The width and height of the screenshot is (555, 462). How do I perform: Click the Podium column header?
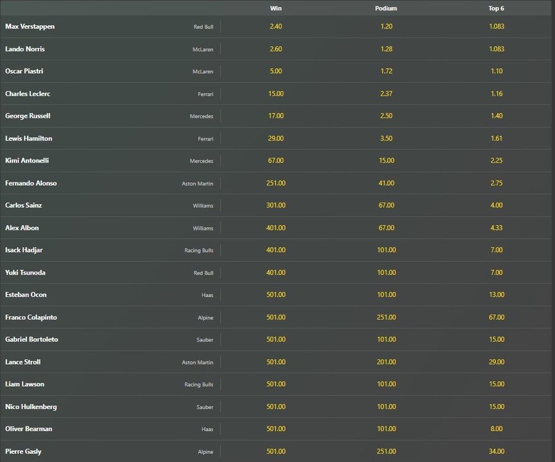[386, 8]
